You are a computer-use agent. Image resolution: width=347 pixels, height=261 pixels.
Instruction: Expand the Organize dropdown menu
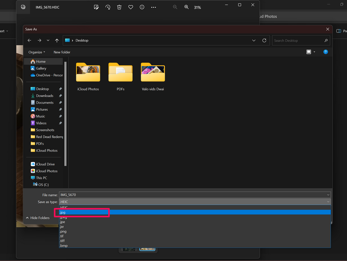coord(37,52)
